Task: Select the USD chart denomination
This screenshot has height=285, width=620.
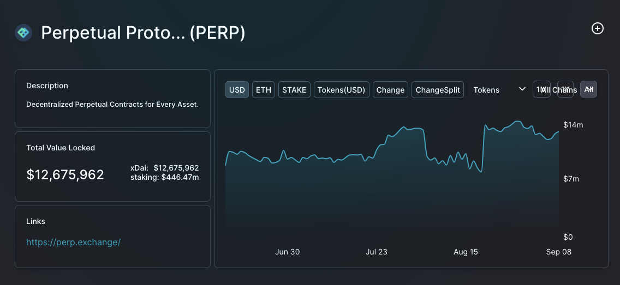Action: click(x=237, y=89)
